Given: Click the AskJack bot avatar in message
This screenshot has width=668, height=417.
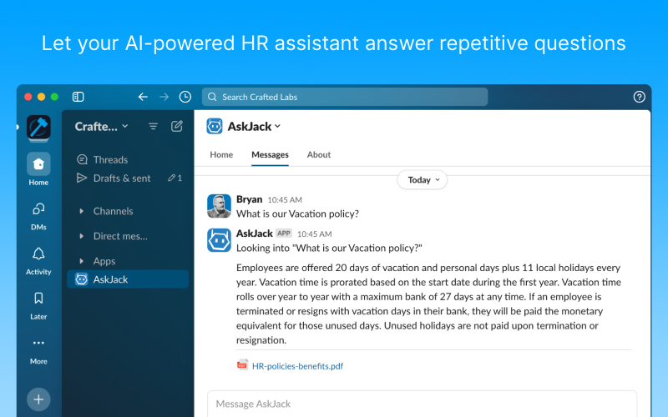Looking at the screenshot, I should point(219,240).
